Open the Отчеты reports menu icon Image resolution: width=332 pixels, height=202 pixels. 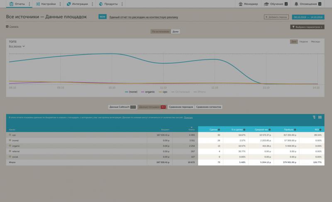coord(12,4)
